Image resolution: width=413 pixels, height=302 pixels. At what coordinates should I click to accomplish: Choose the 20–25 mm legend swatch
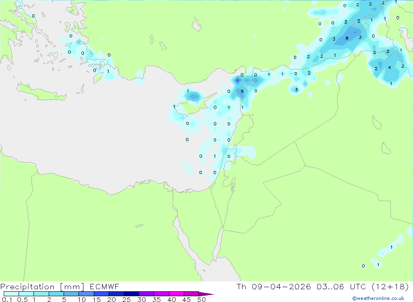point(116,294)
